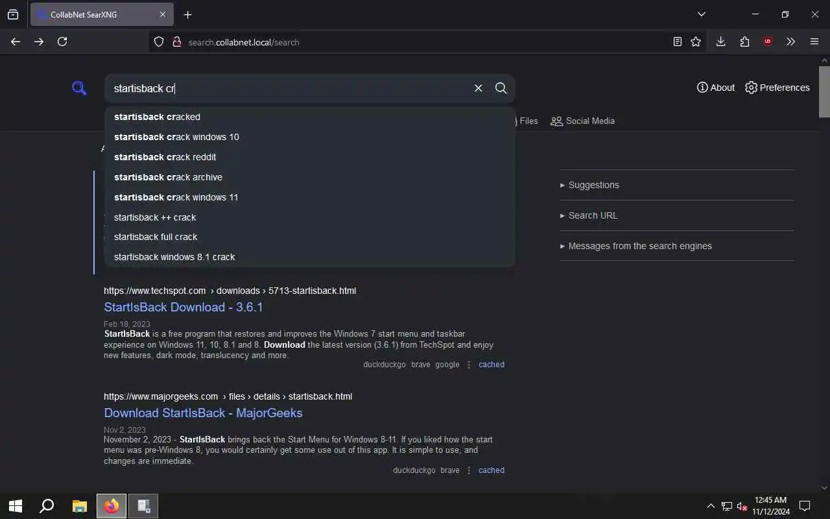Expand the Search URL section
This screenshot has height=519, width=830.
tap(676, 215)
